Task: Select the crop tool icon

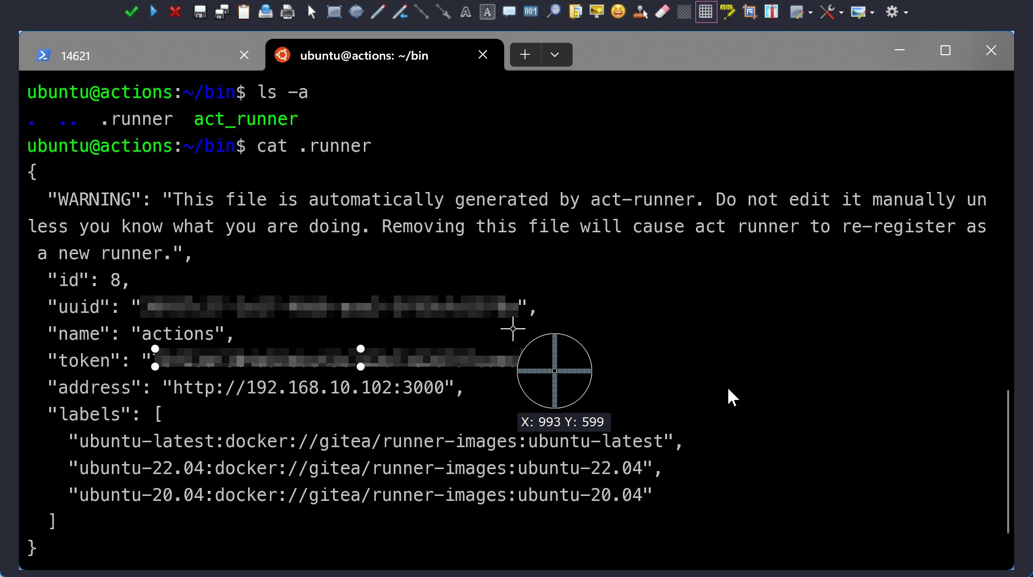Action: point(750,11)
